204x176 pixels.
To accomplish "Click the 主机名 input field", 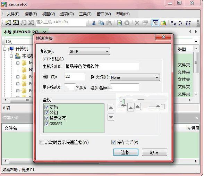I will [x=101, y=67].
